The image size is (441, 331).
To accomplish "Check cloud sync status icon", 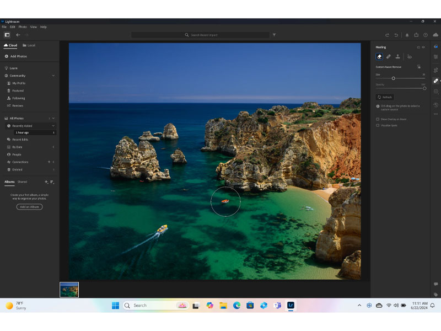I will [435, 35].
